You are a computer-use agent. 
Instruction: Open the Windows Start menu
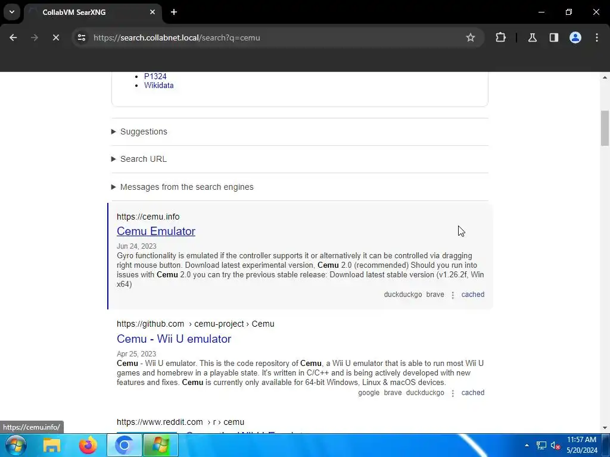click(x=16, y=445)
